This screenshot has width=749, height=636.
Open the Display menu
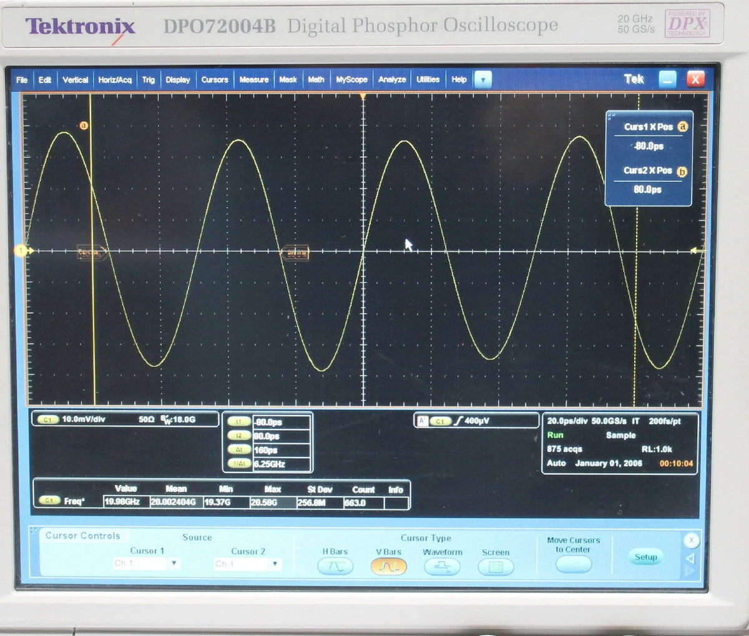[x=178, y=80]
